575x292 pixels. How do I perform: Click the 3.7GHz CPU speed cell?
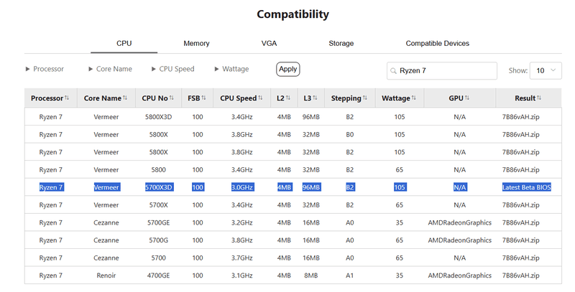click(x=241, y=258)
